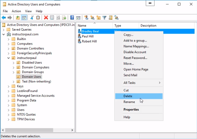Expand Test (Non-inheriting) OU

[13, 82]
